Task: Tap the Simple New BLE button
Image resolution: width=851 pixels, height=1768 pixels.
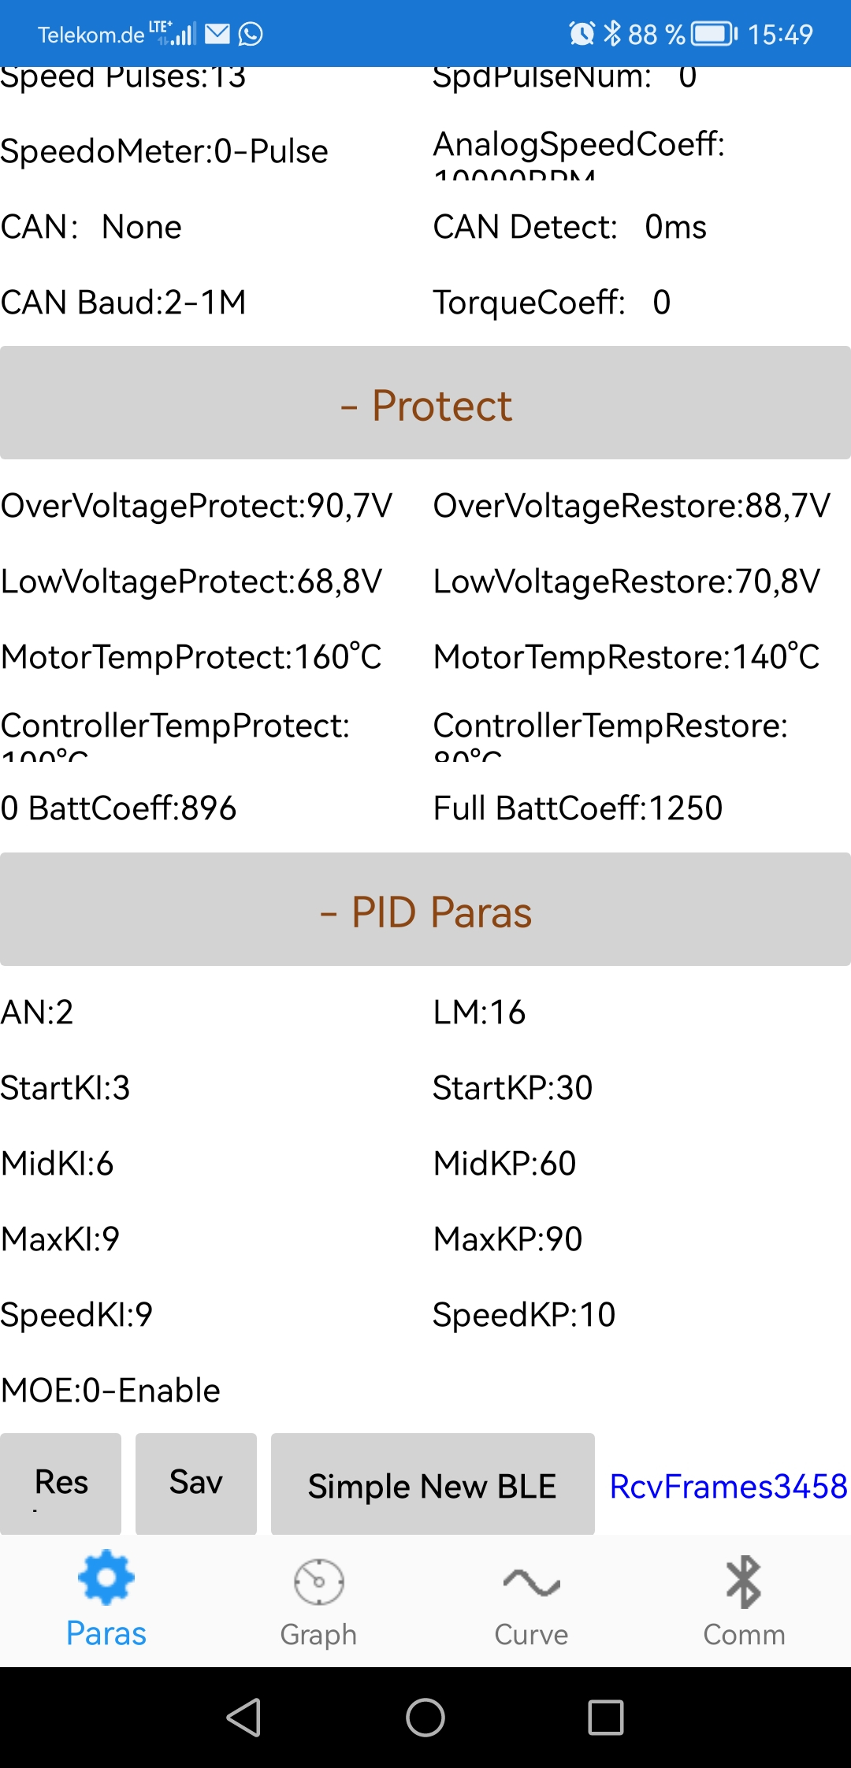Action: 433,1484
